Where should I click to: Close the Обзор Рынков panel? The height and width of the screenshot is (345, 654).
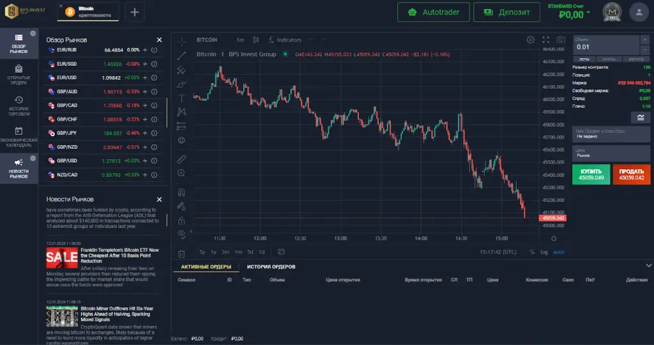tap(159, 40)
